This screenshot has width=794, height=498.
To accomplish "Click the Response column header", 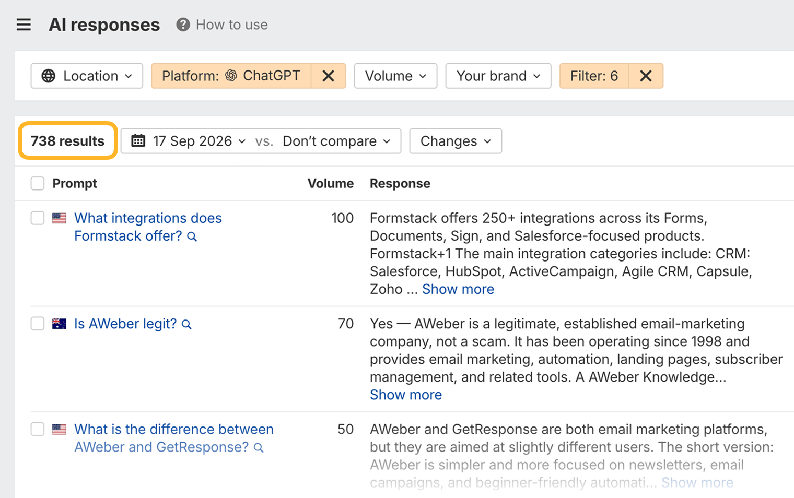I will (x=400, y=183).
